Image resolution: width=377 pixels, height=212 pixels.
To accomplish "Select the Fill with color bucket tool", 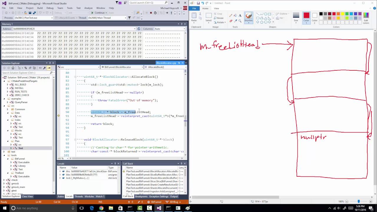I will point(235,16).
